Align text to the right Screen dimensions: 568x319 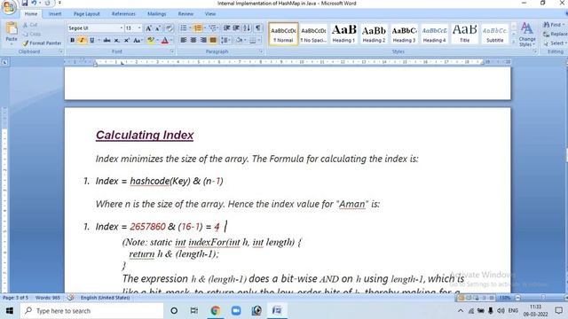pyautogui.click(x=203, y=40)
